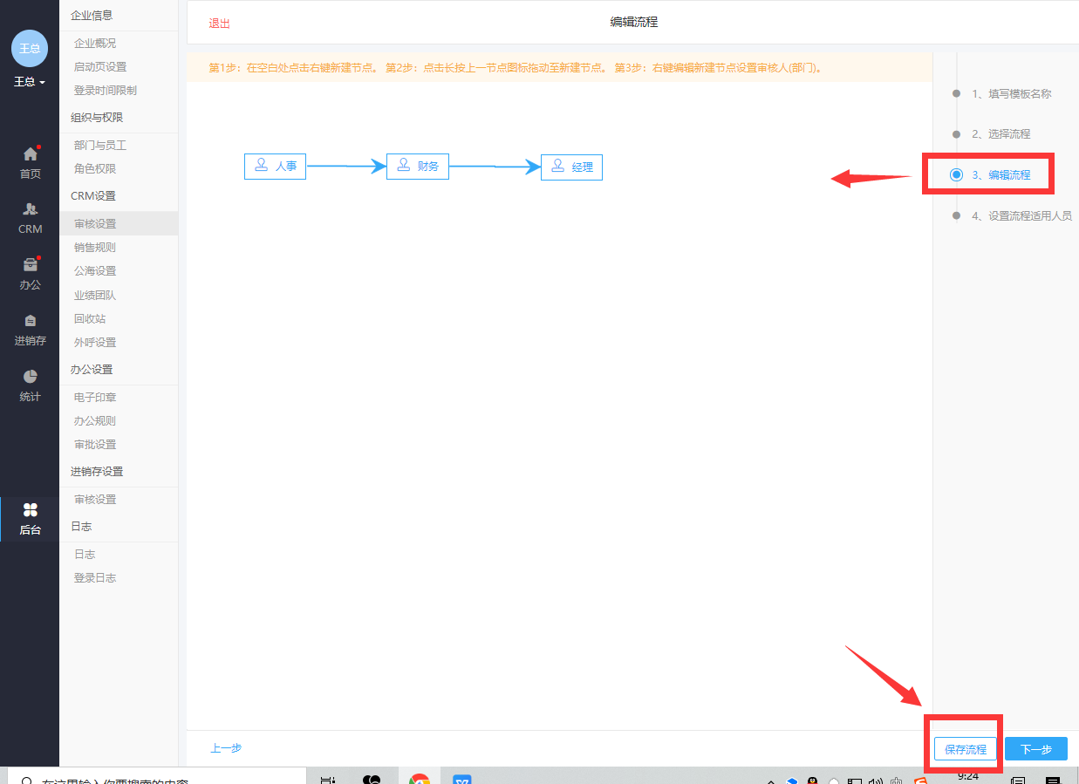Viewport: 1079px width, 784px height.
Task: Click the 办公设置 section header
Action: (x=92, y=369)
